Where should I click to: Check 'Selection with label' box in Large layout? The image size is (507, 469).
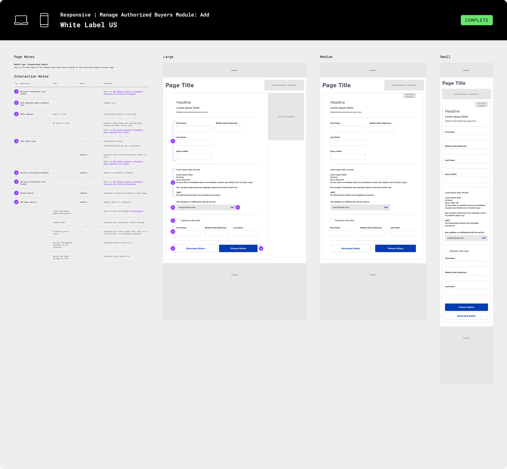(178, 220)
